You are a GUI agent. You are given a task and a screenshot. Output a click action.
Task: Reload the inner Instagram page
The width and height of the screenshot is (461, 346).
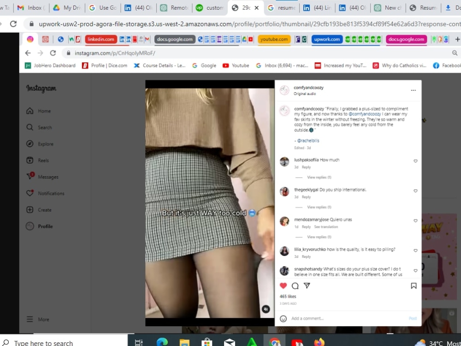coord(53,53)
